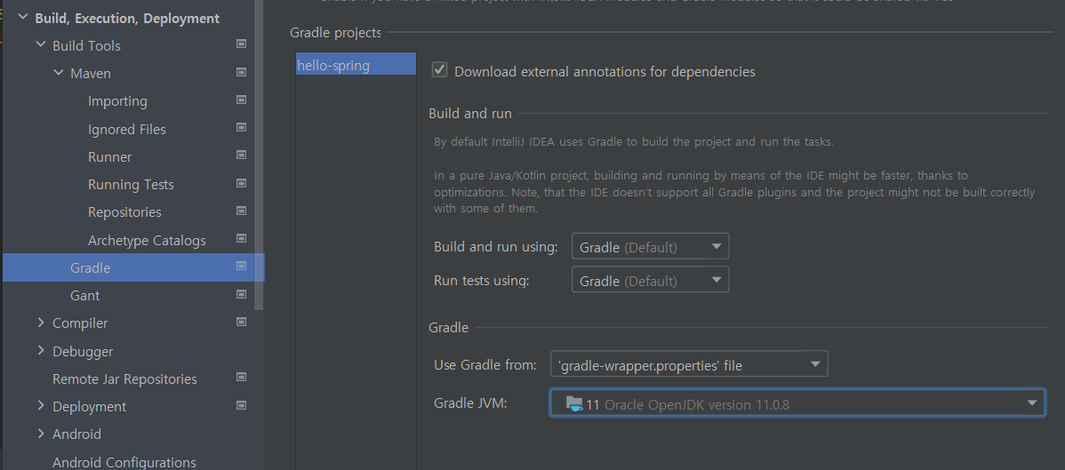Viewport: 1065px width, 470px height.
Task: Click Build and run section heading
Action: click(x=470, y=114)
